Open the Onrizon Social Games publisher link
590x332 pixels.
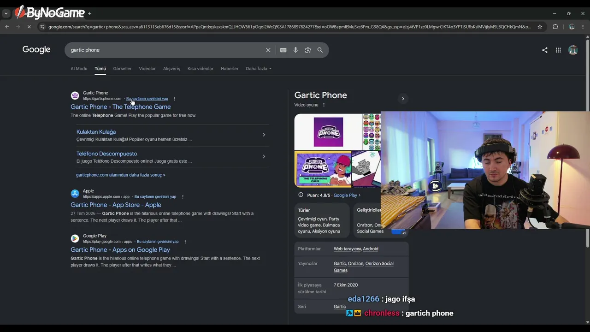coord(364,267)
